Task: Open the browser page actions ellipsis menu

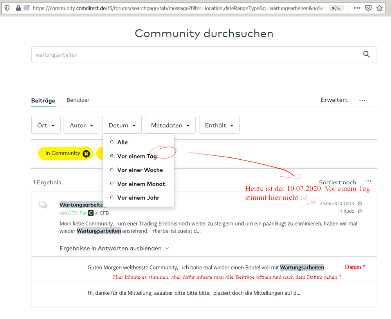Action: [x=357, y=8]
